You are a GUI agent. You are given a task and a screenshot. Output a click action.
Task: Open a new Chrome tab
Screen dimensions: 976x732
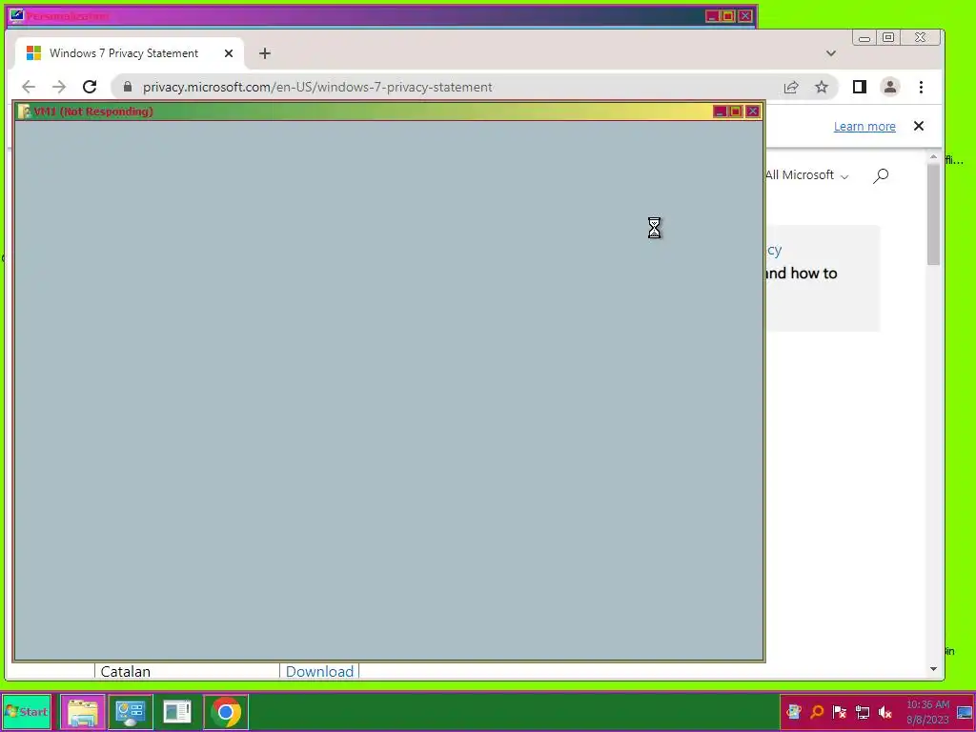pos(265,53)
